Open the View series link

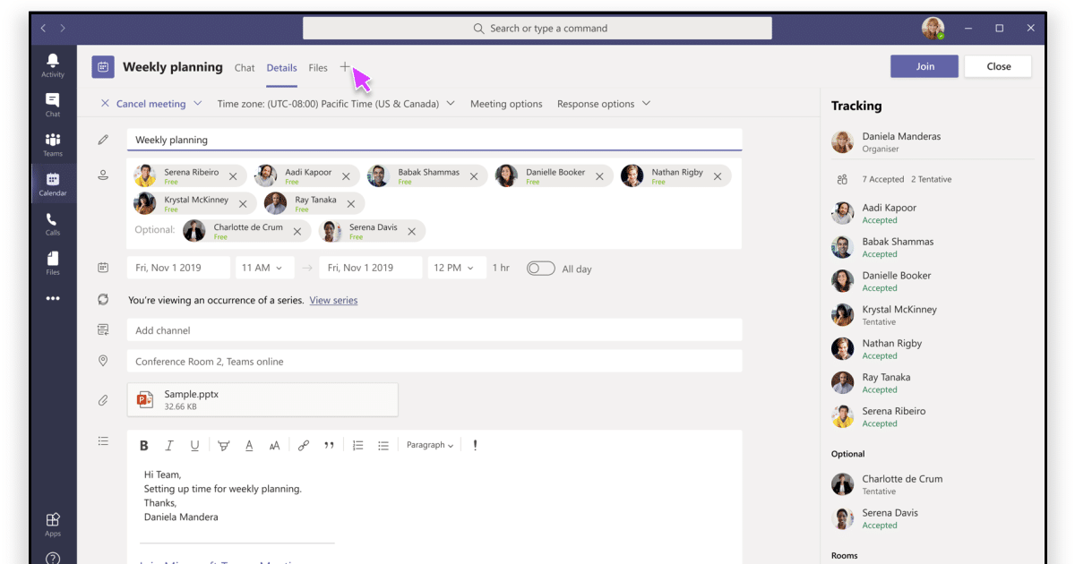pos(333,301)
